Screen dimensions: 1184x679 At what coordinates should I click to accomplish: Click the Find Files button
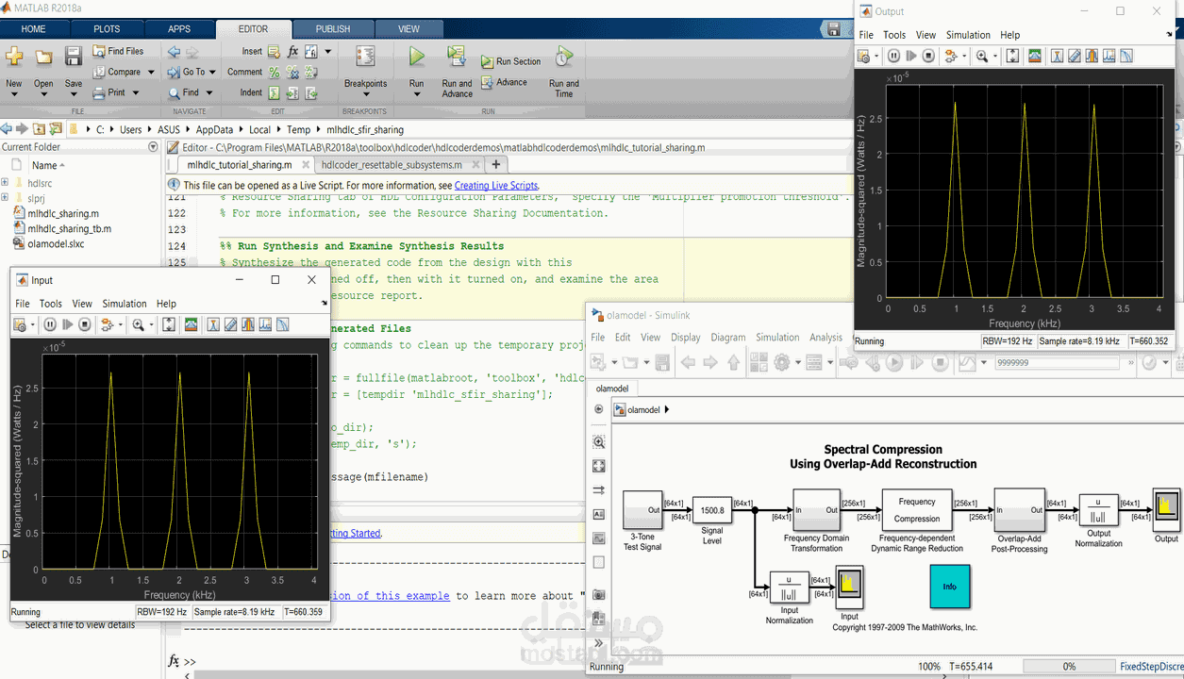(x=119, y=51)
